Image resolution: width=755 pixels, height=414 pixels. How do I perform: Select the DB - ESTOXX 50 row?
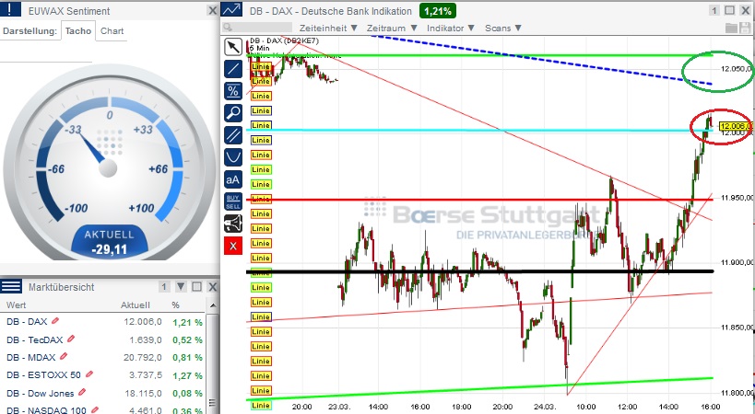pyautogui.click(x=104, y=375)
